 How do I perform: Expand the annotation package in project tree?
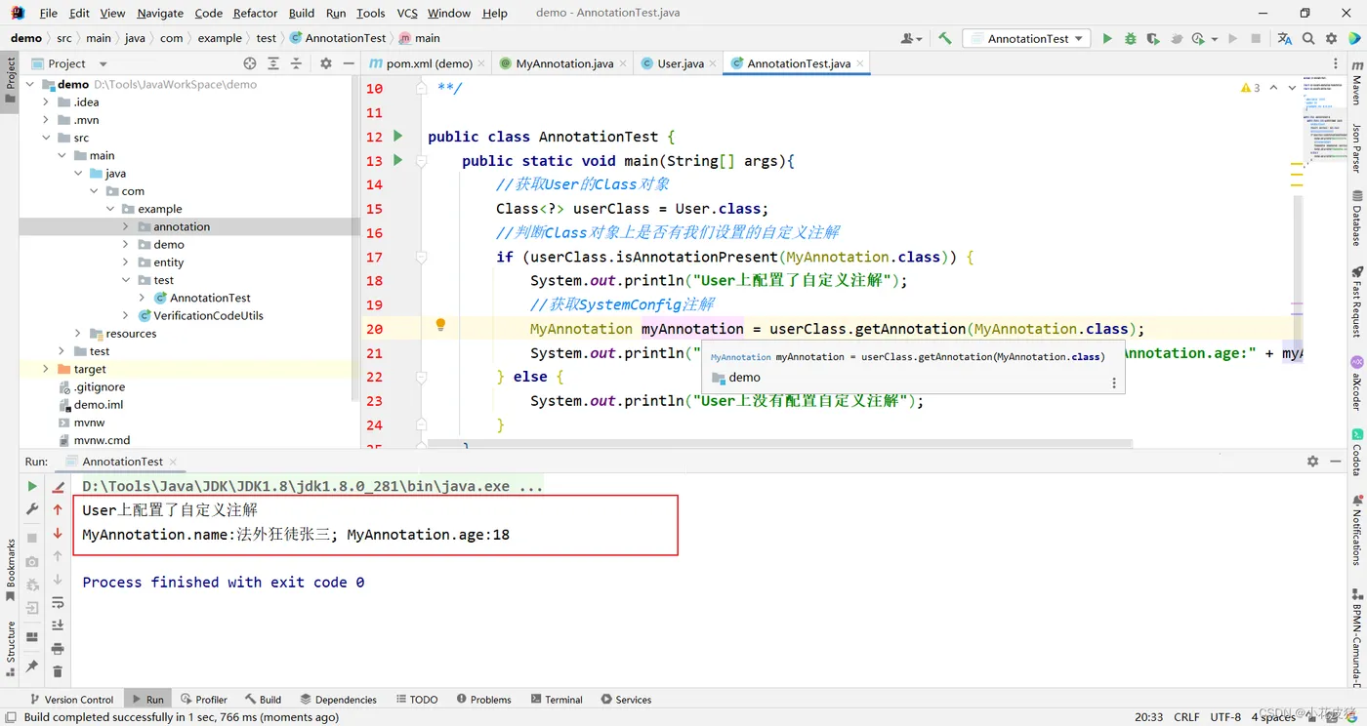pyautogui.click(x=126, y=226)
